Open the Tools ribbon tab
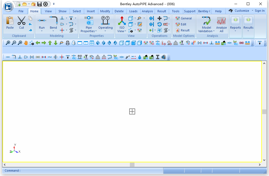This screenshot has height=176, width=269. [176, 11]
